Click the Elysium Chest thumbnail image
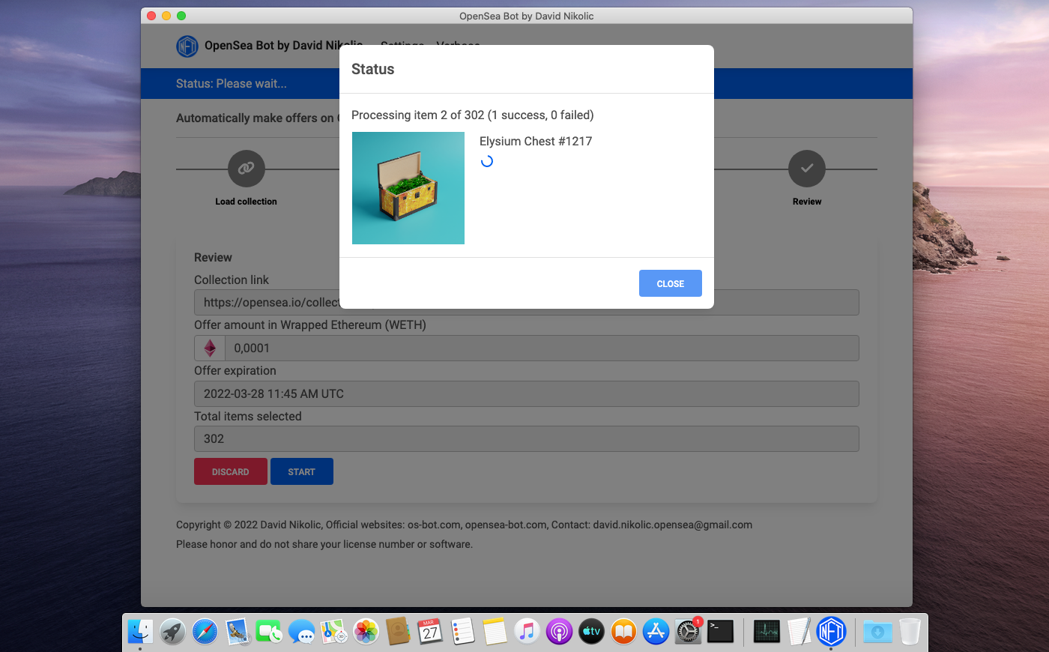The image size is (1049, 652). (408, 188)
